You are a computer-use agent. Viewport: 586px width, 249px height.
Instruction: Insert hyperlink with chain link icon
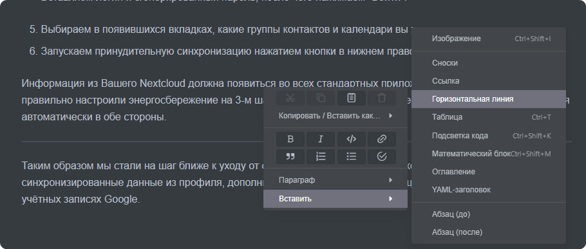point(382,139)
